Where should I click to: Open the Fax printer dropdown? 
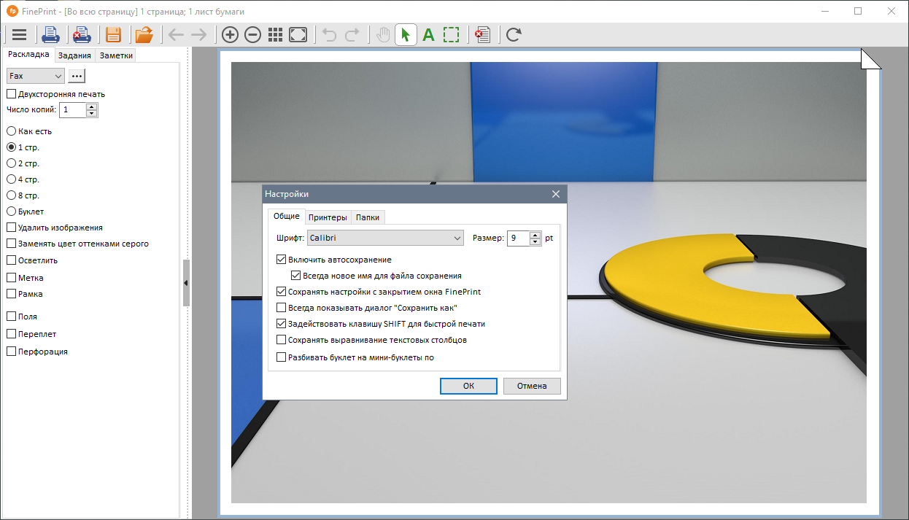click(x=36, y=76)
